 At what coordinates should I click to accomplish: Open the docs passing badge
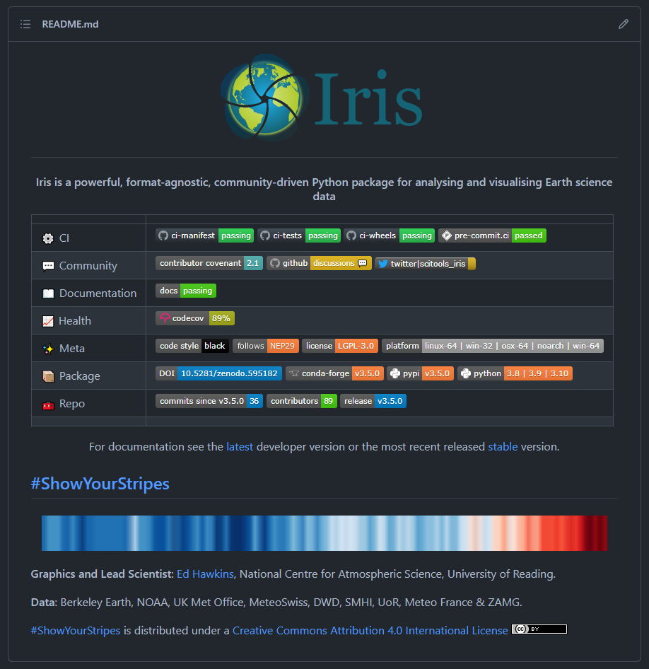tap(186, 291)
